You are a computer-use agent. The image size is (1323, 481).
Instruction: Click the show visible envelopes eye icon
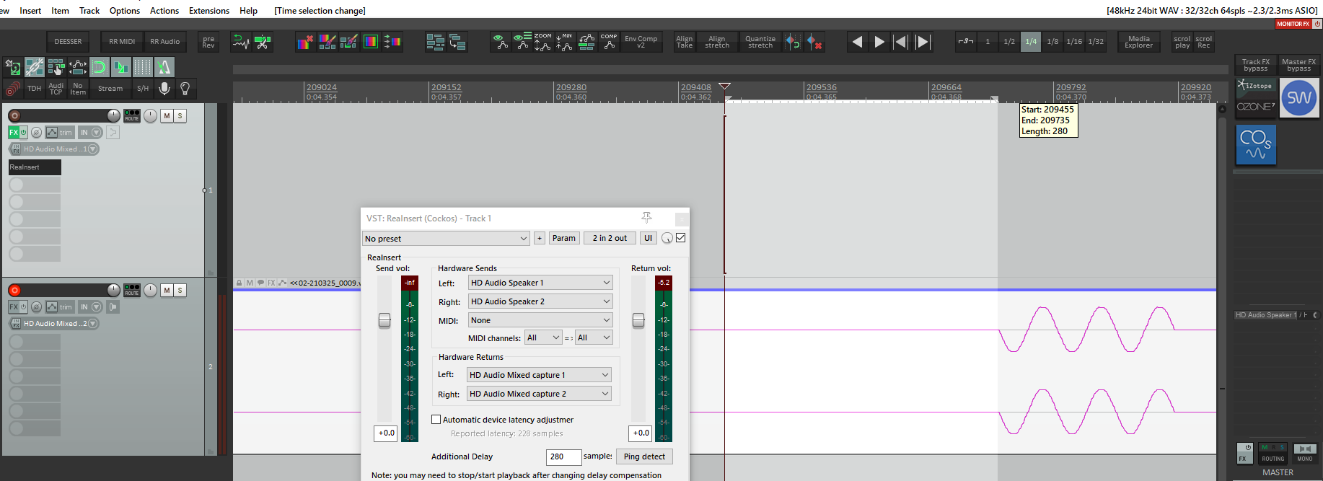pyautogui.click(x=499, y=42)
